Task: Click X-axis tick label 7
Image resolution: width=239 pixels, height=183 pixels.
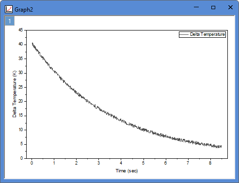Action: tap(188, 163)
